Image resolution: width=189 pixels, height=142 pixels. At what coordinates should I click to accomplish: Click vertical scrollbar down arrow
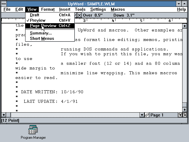pyautogui.click(x=185, y=110)
